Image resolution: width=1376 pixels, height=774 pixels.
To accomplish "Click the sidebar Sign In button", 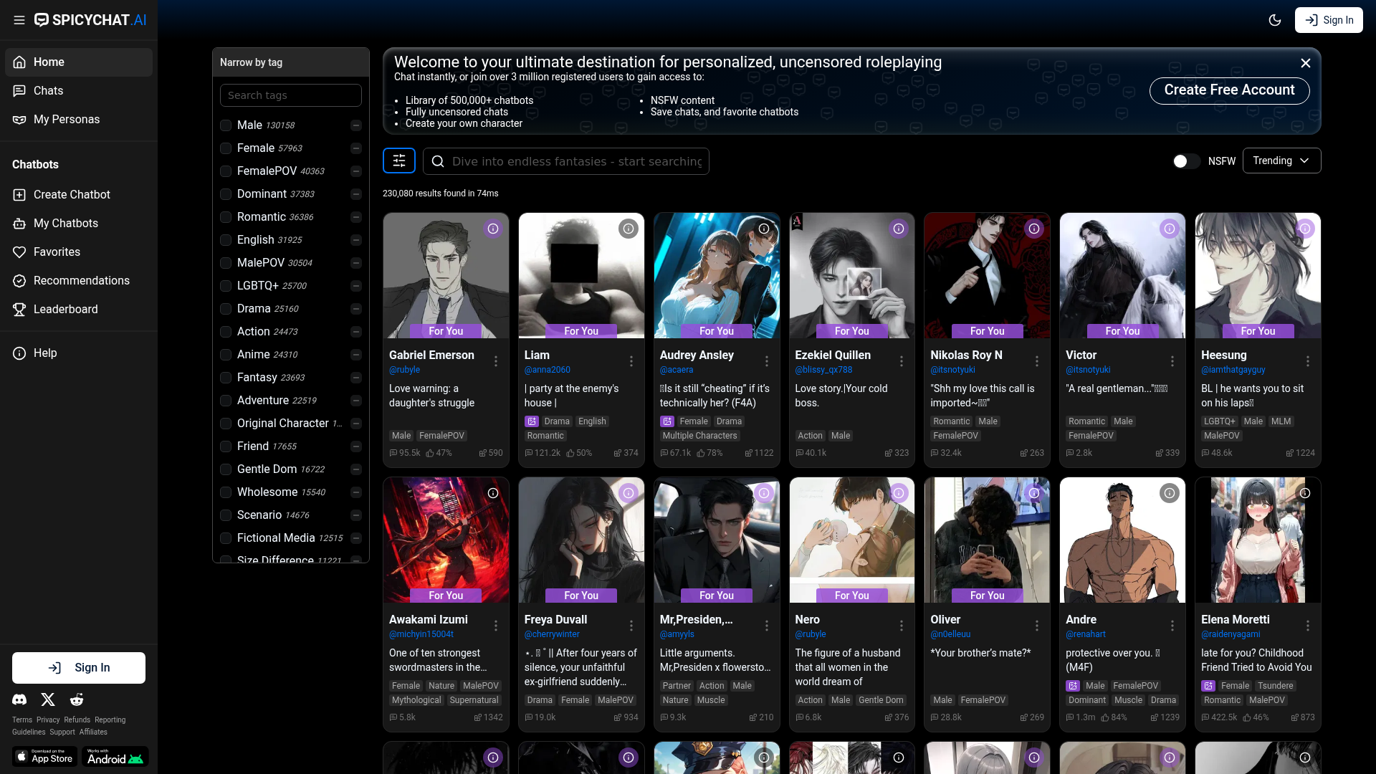I will point(79,668).
